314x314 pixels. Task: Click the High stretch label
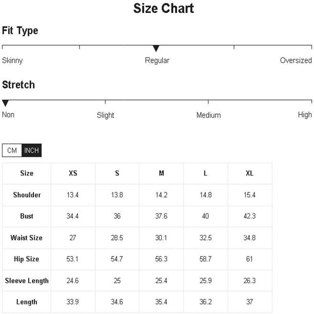305,115
